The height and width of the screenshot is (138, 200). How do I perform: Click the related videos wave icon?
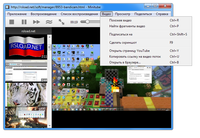pyautogui.click(x=49, y=22)
